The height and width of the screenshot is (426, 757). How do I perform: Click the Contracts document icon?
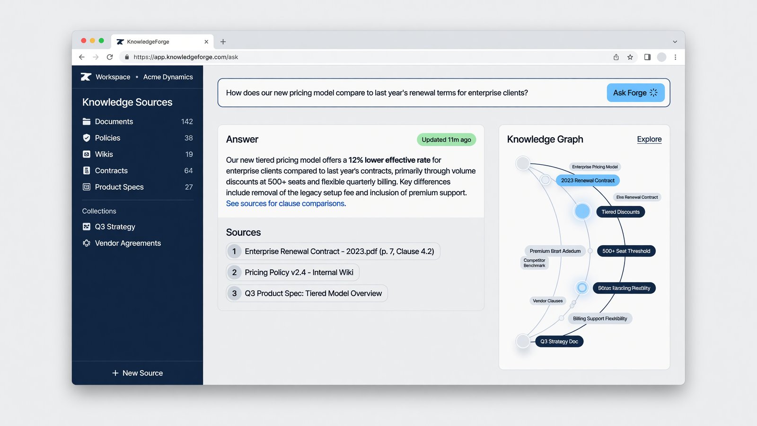coord(87,170)
